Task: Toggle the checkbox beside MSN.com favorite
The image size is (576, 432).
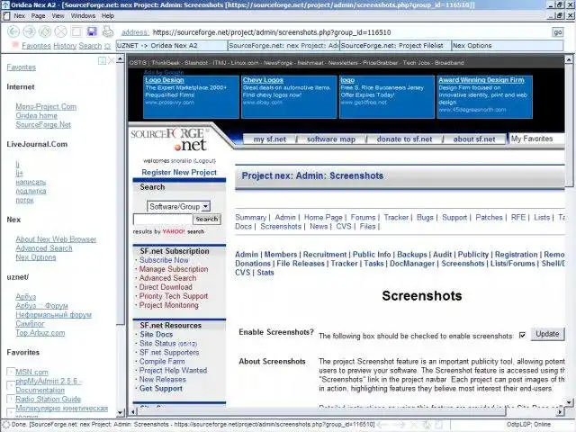Action: pyautogui.click(x=11, y=372)
